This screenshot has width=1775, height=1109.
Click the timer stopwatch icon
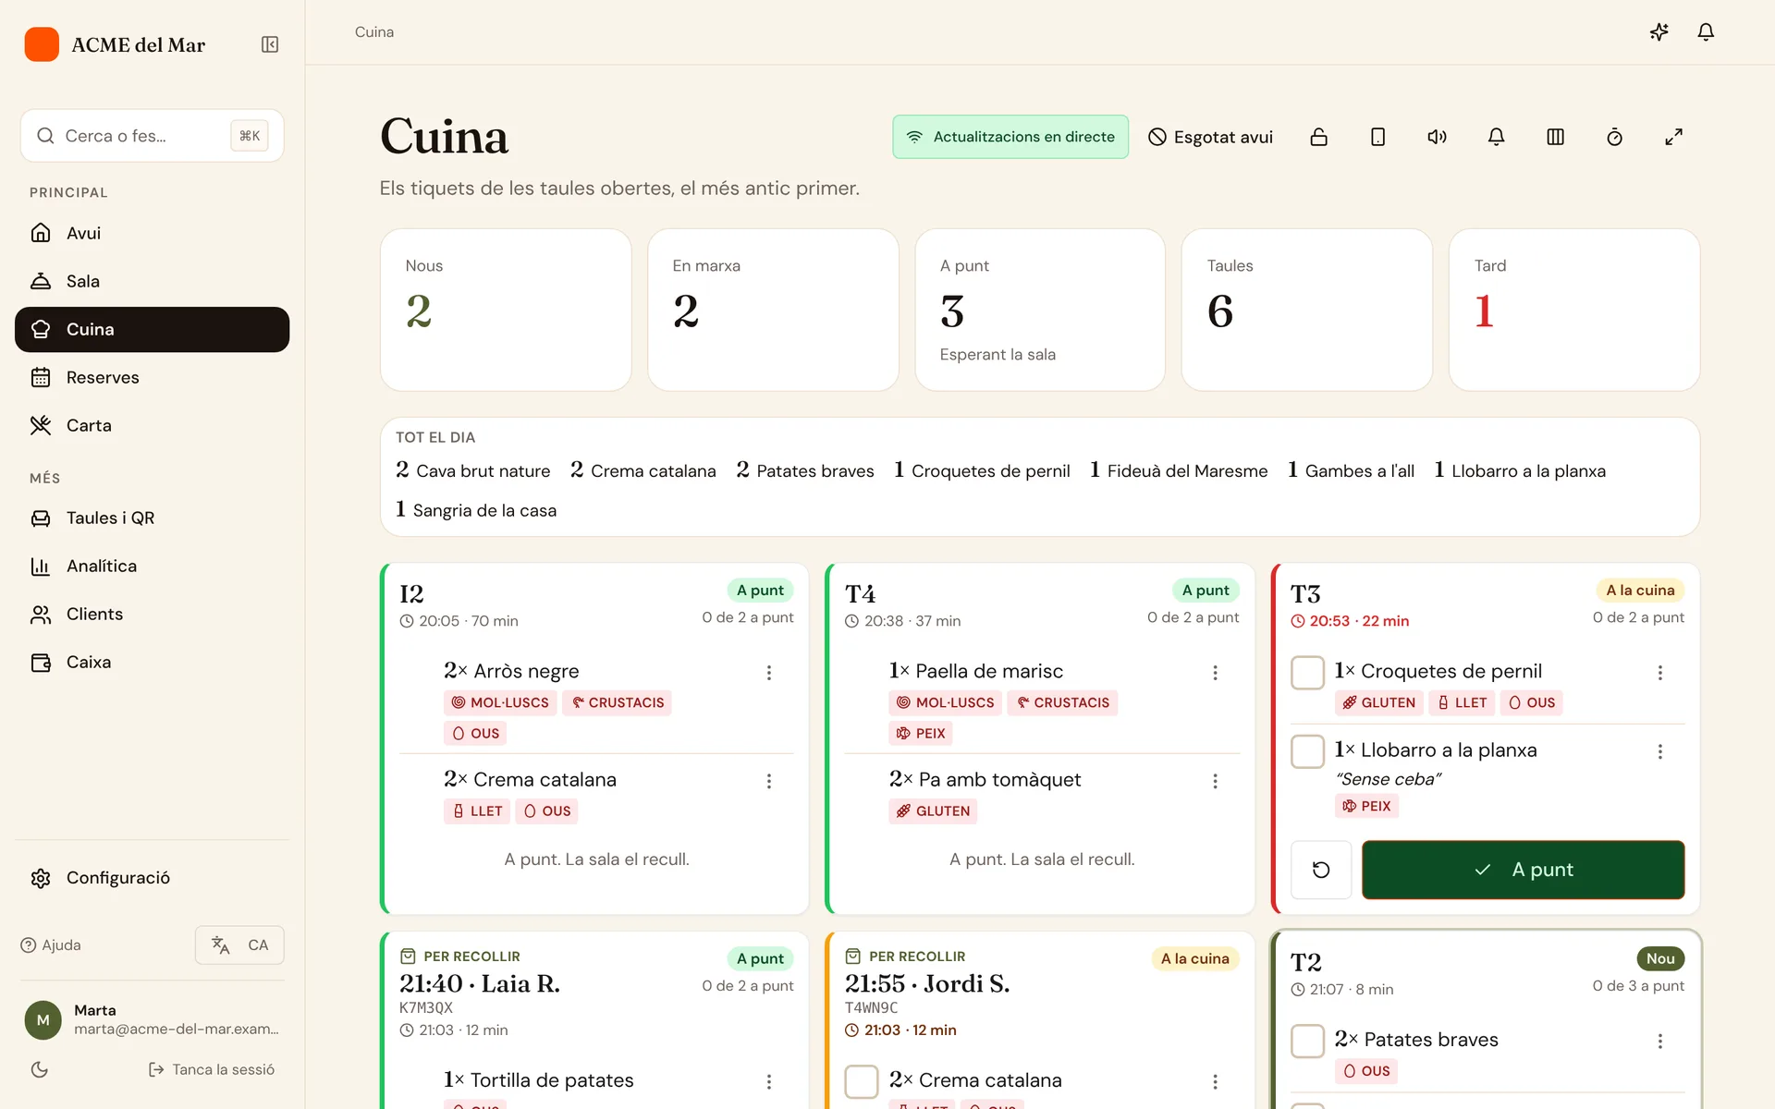tap(1614, 137)
